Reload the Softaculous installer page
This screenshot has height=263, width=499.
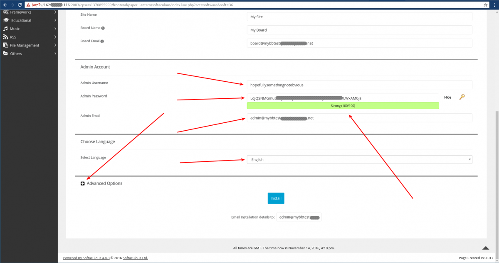(20, 5)
